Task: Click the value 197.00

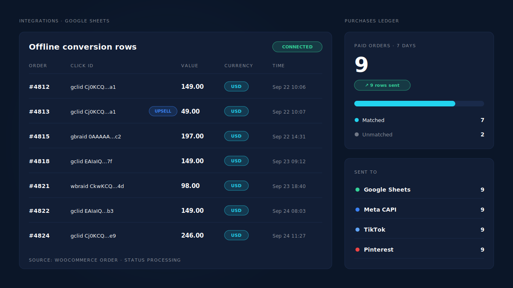Action: point(192,136)
